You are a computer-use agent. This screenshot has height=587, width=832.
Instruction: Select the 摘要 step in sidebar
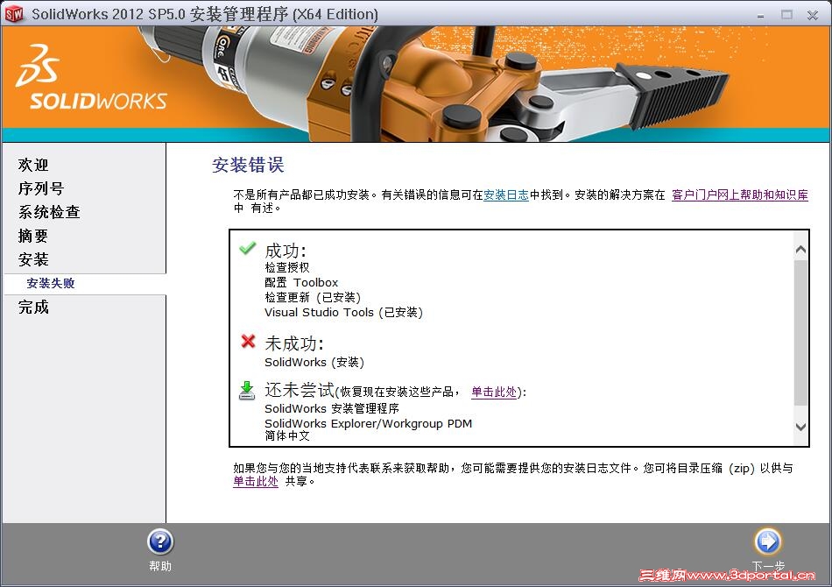pyautogui.click(x=33, y=236)
